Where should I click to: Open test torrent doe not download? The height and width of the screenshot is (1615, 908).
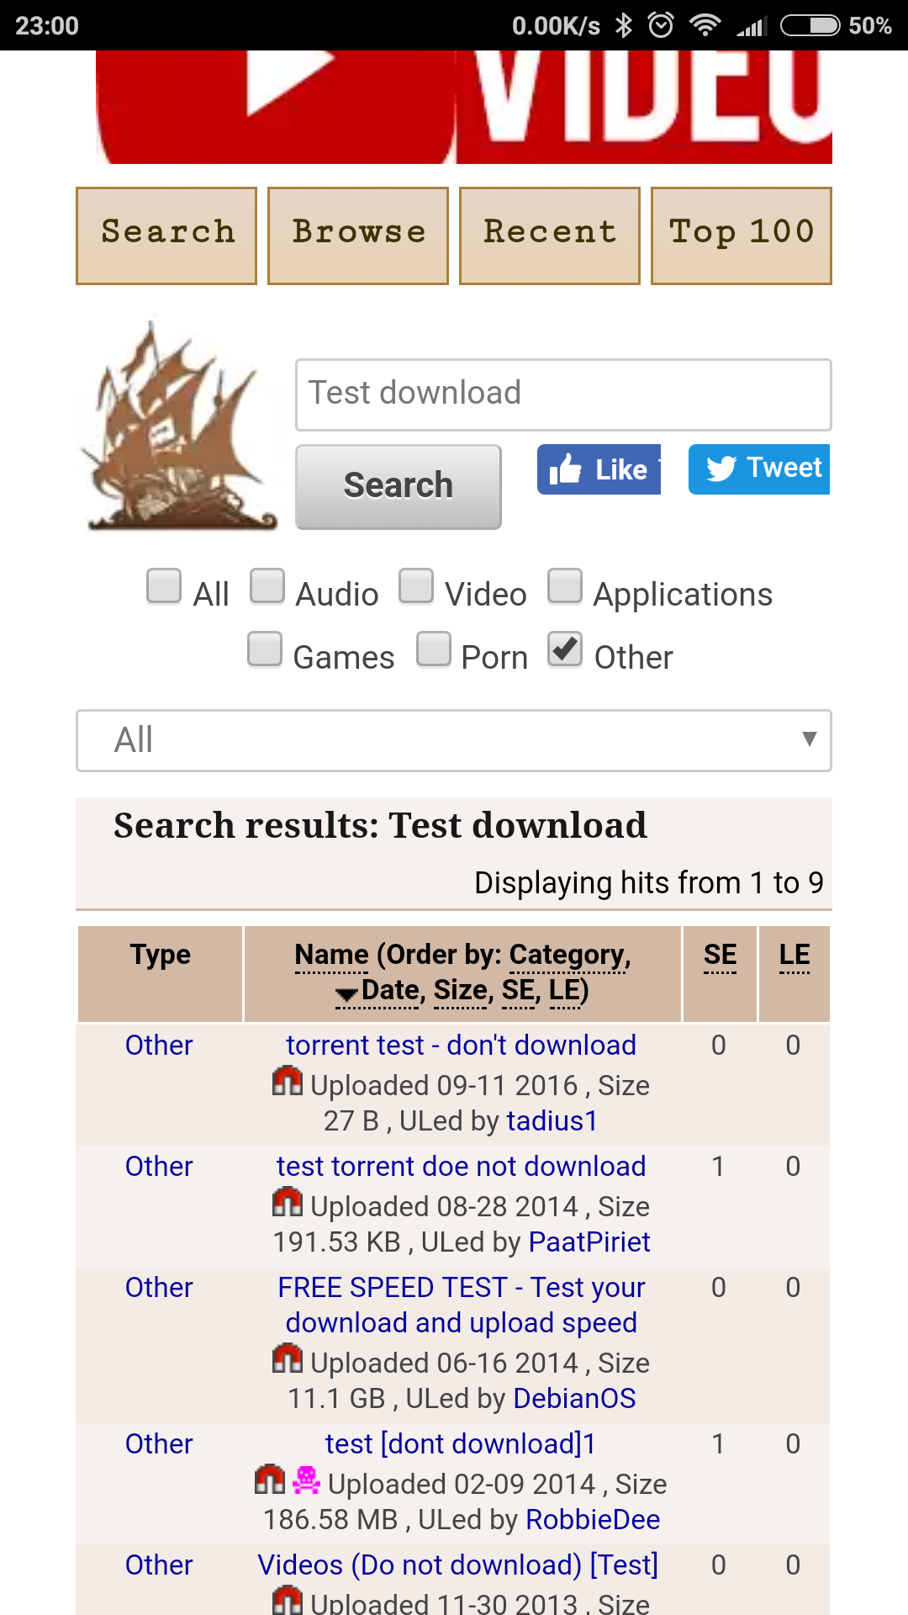pyautogui.click(x=462, y=1167)
